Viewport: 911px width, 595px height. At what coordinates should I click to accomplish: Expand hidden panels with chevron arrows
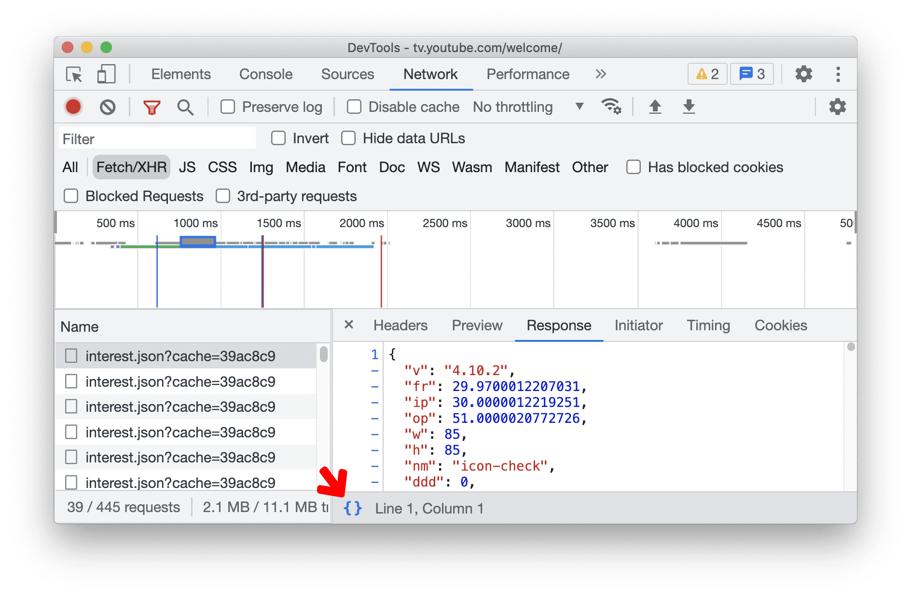[x=601, y=74]
